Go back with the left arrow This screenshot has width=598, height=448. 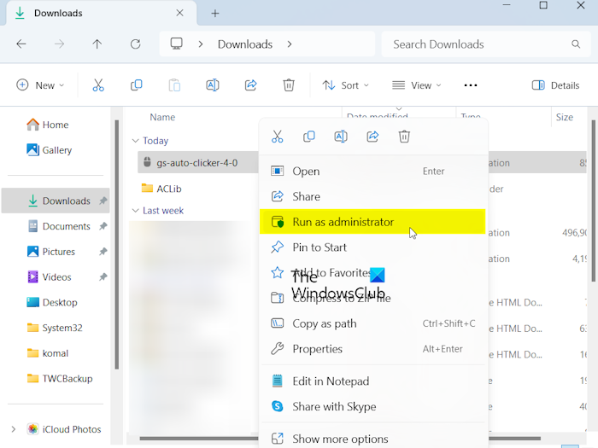(x=21, y=44)
